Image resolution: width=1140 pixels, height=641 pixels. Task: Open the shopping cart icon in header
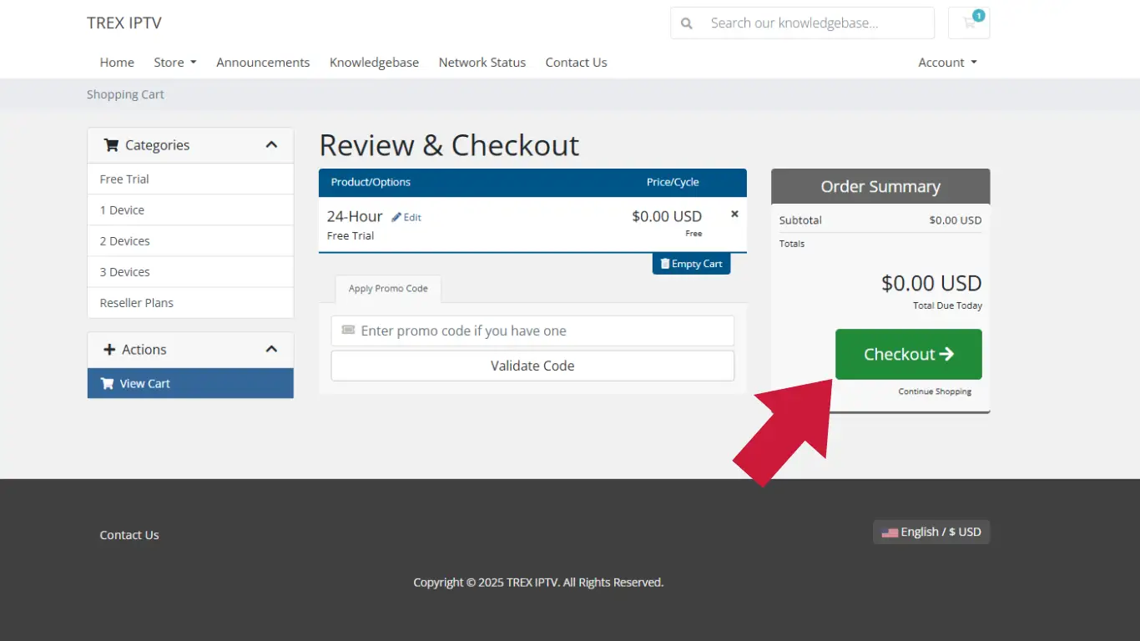(x=969, y=23)
